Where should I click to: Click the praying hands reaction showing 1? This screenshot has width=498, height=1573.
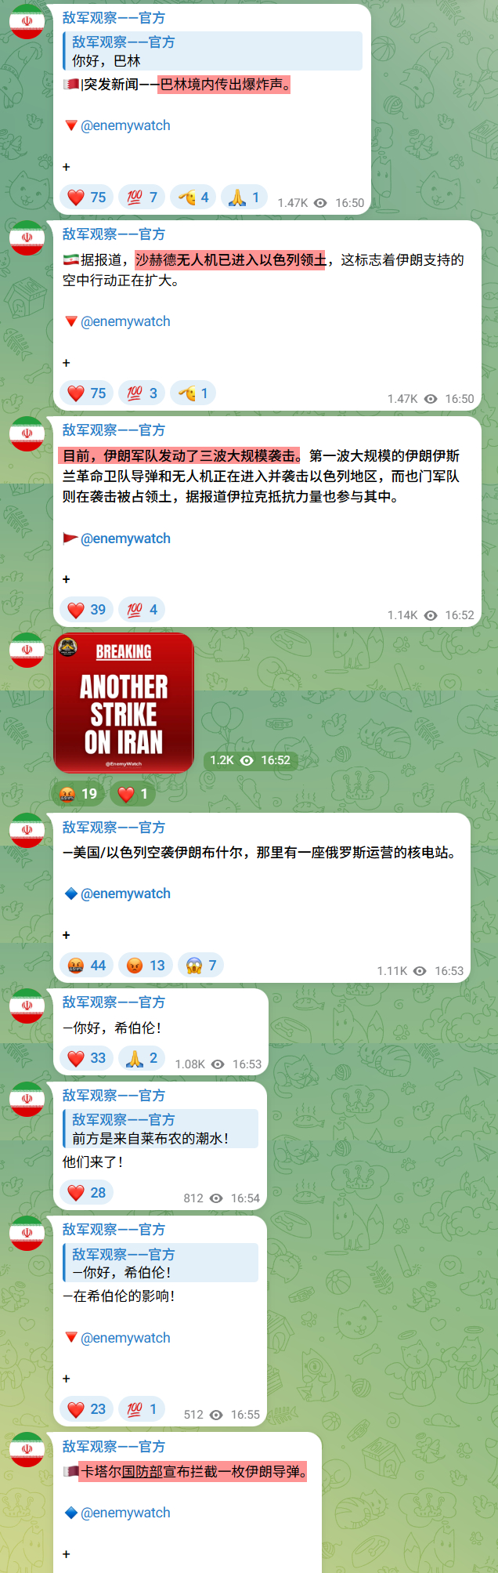[x=244, y=198]
